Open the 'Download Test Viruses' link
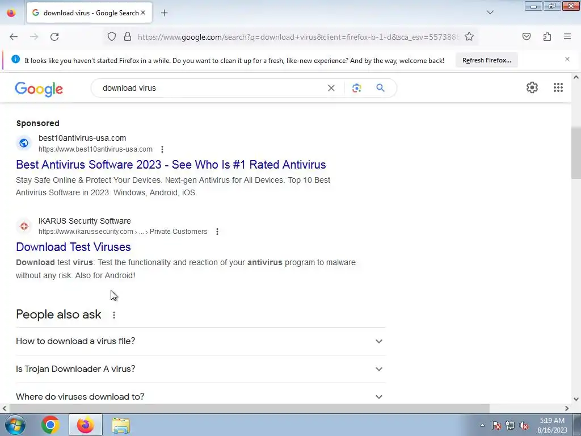 tap(73, 247)
